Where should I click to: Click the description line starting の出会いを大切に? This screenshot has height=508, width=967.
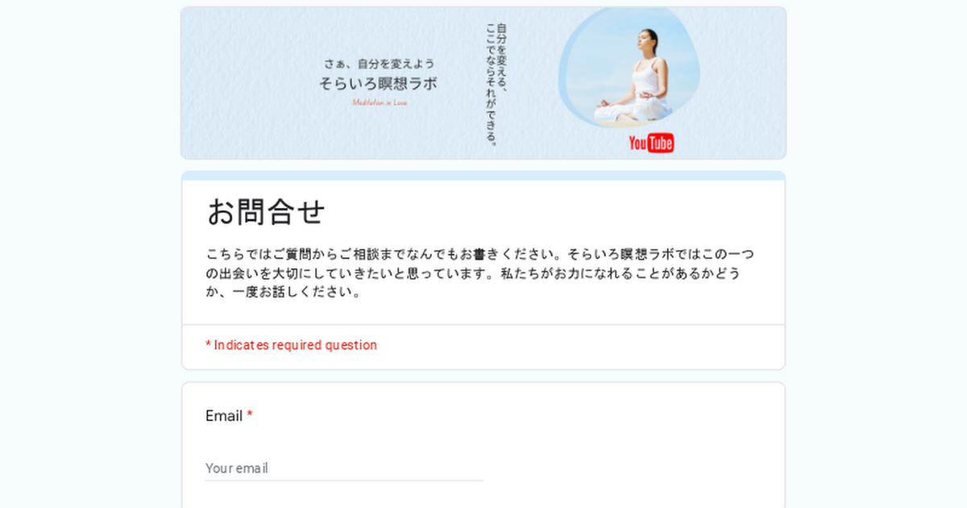point(473,273)
